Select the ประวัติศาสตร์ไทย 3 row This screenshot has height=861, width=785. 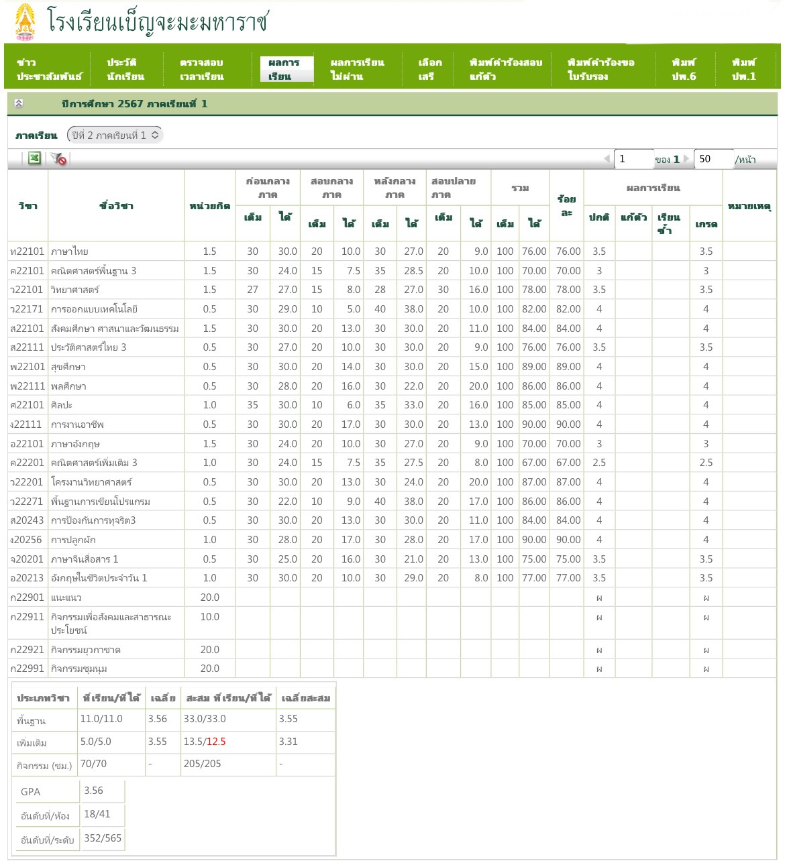(x=392, y=347)
